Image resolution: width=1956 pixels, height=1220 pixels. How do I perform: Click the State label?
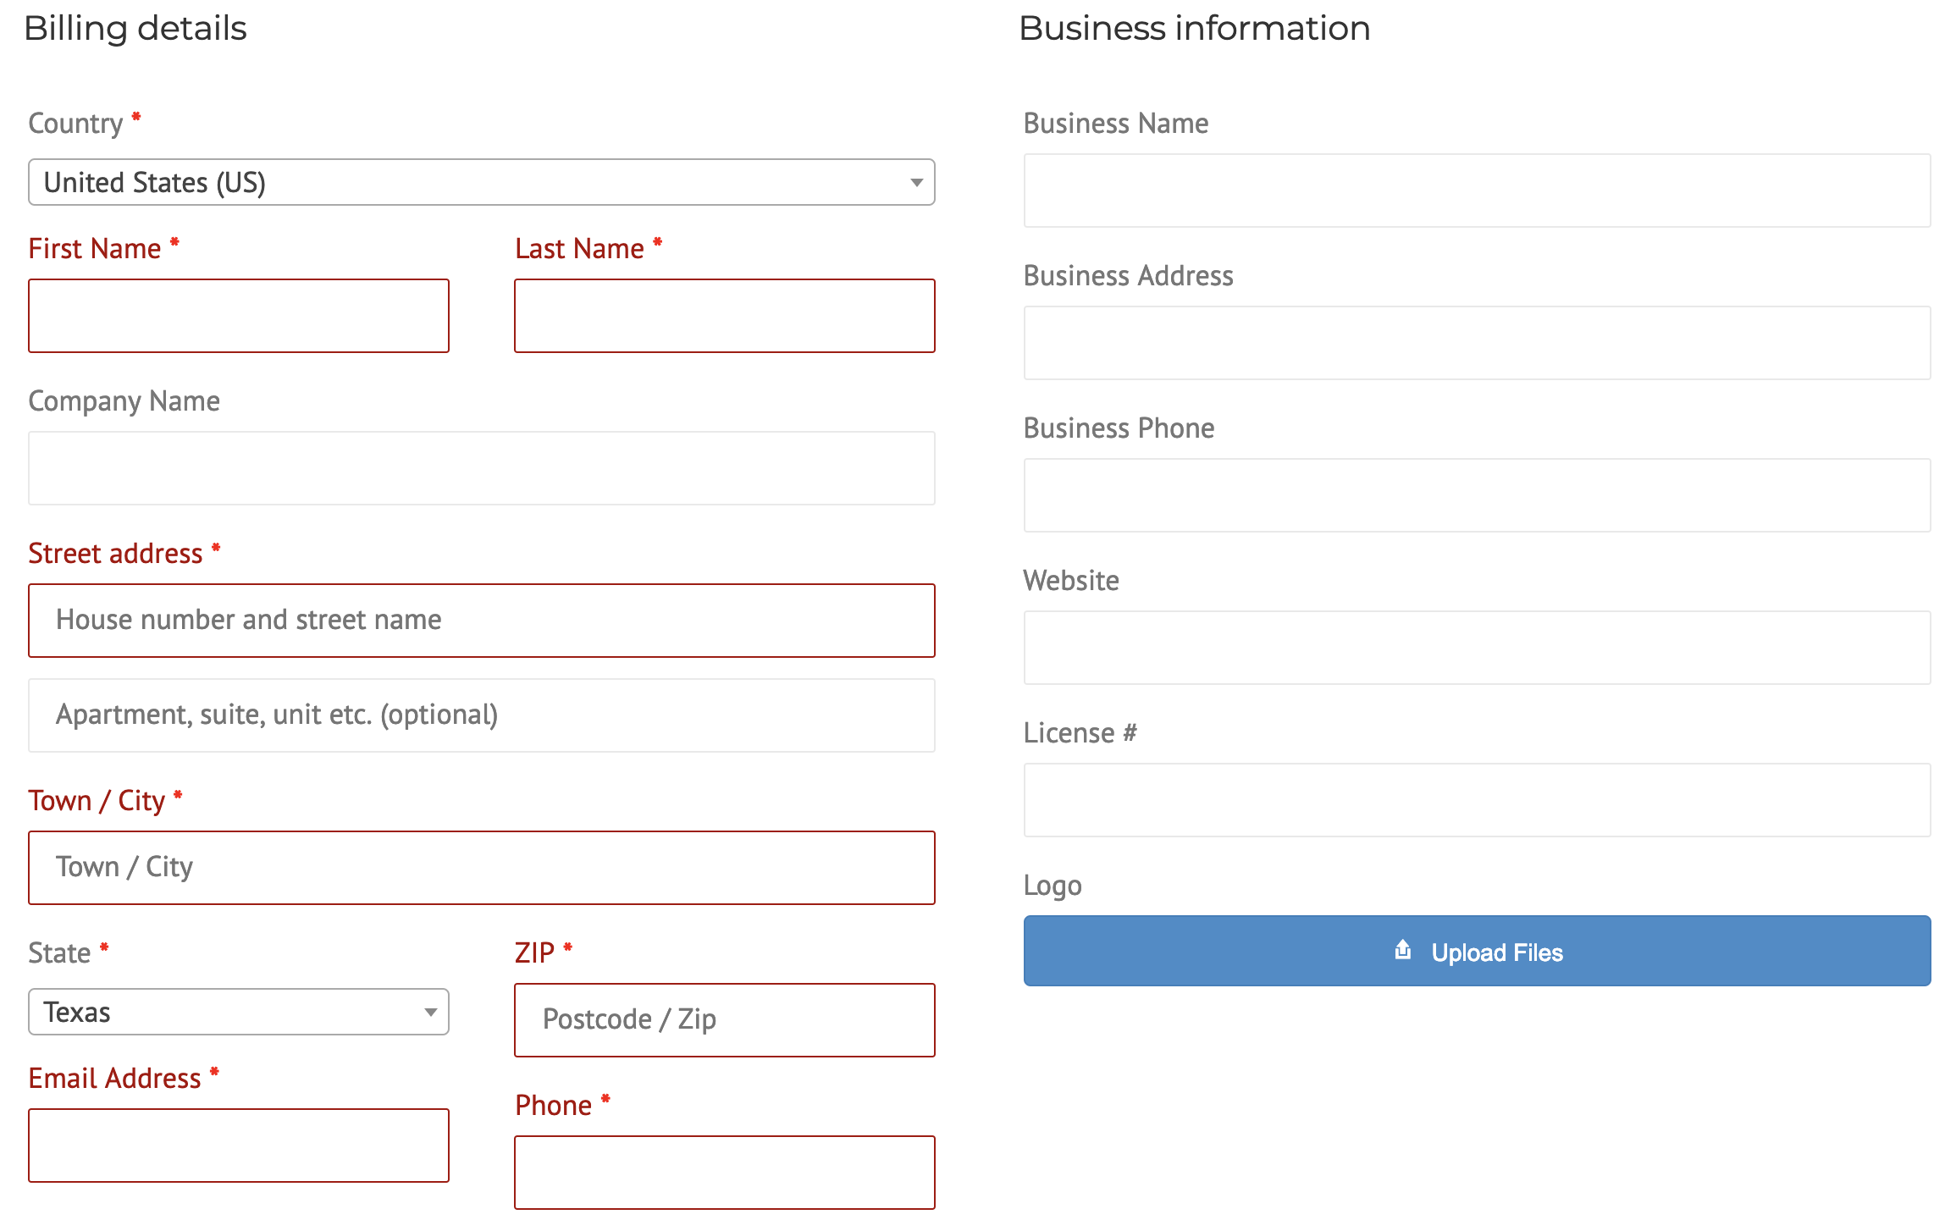pos(60,953)
